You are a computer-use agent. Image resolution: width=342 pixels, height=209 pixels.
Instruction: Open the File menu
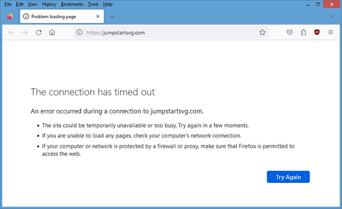[8, 4]
